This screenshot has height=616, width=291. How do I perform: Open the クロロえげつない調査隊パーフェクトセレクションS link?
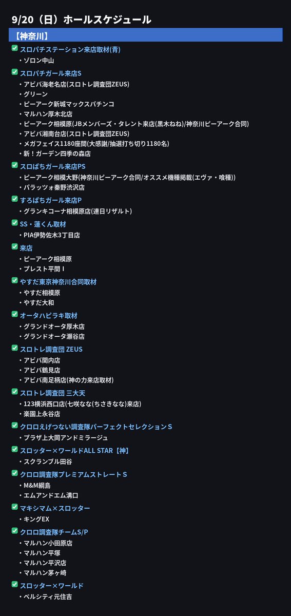click(x=96, y=427)
